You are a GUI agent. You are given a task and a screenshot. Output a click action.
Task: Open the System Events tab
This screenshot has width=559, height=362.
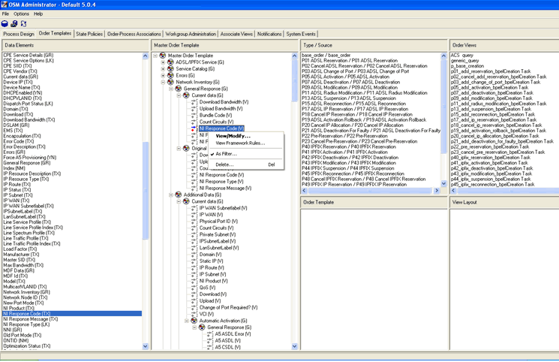coord(301,34)
